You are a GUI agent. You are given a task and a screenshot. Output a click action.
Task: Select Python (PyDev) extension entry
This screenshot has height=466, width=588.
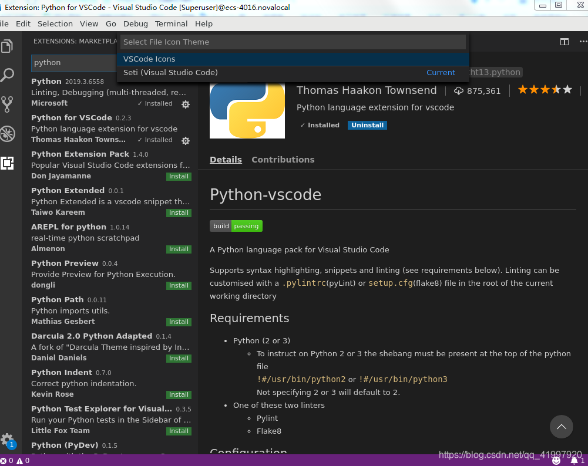pos(110,448)
